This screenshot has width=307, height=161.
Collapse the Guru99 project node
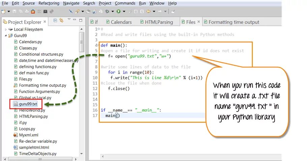(x=6, y=36)
